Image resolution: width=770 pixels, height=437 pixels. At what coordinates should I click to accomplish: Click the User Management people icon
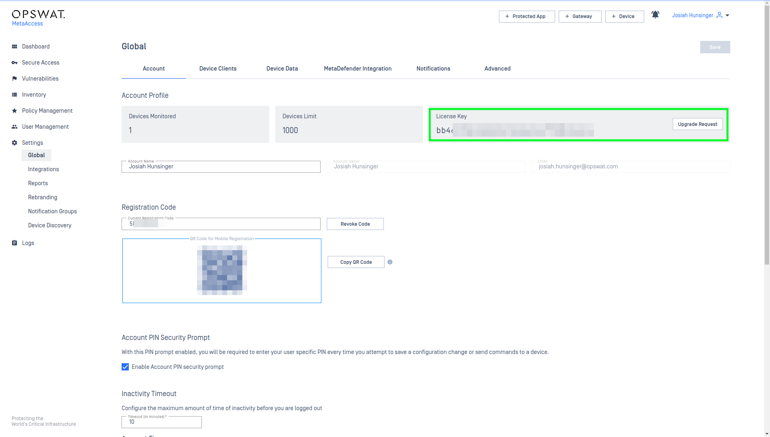tap(14, 127)
